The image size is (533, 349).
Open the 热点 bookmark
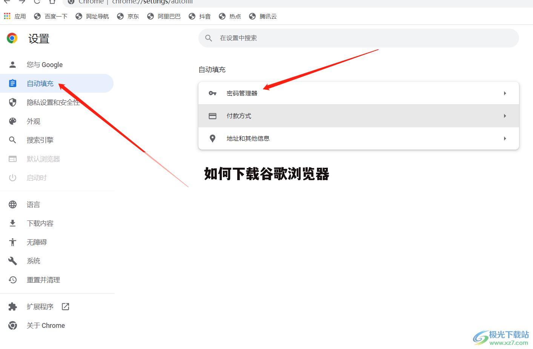230,16
